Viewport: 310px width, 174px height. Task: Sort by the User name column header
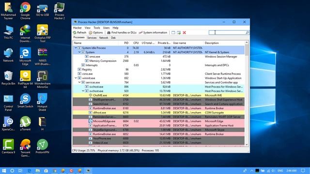coord(187,43)
